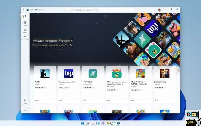Open the LEGO DUPLO WORLD app card

[141, 84]
